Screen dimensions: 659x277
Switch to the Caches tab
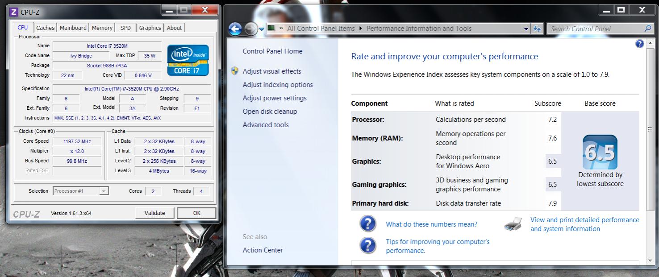[45, 28]
